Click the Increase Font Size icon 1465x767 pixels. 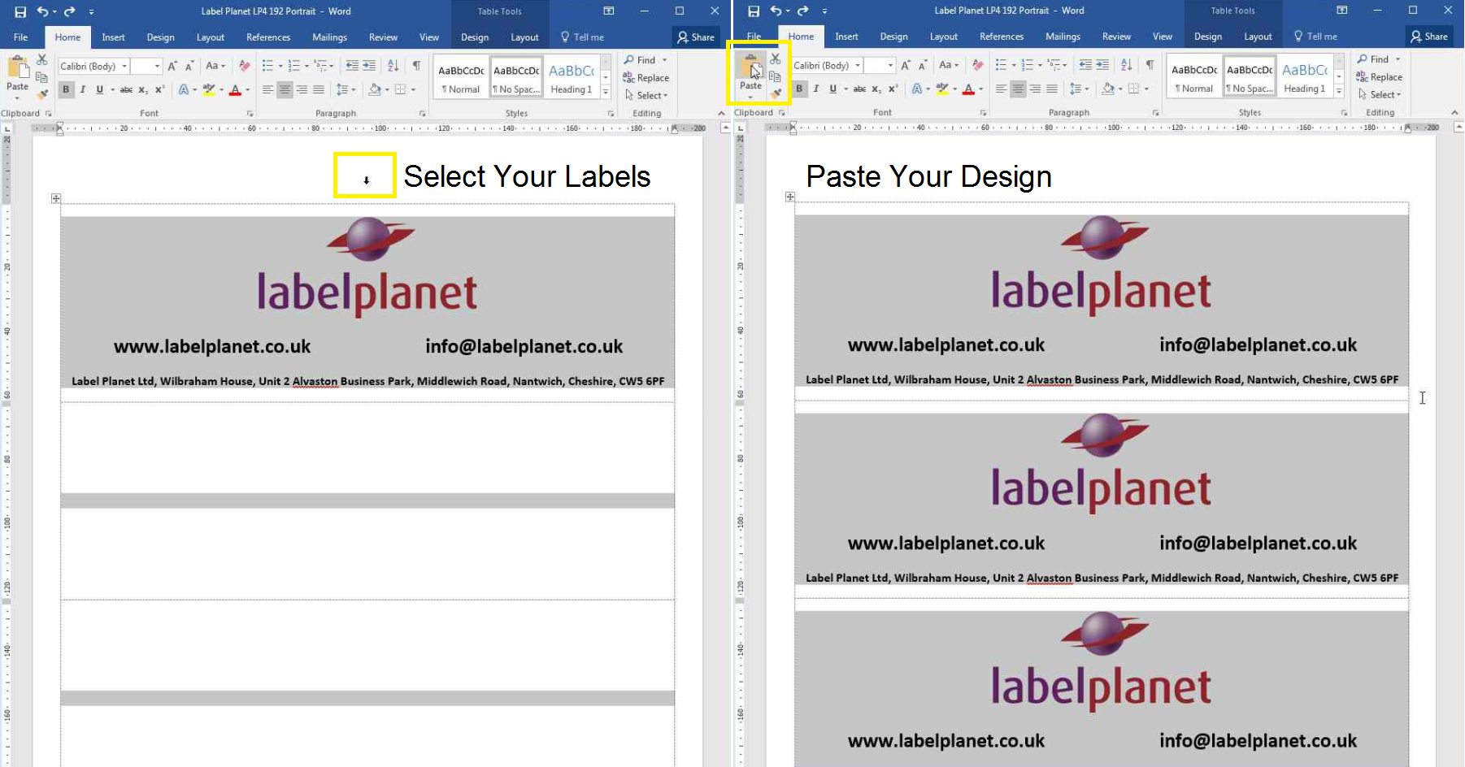pyautogui.click(x=172, y=65)
